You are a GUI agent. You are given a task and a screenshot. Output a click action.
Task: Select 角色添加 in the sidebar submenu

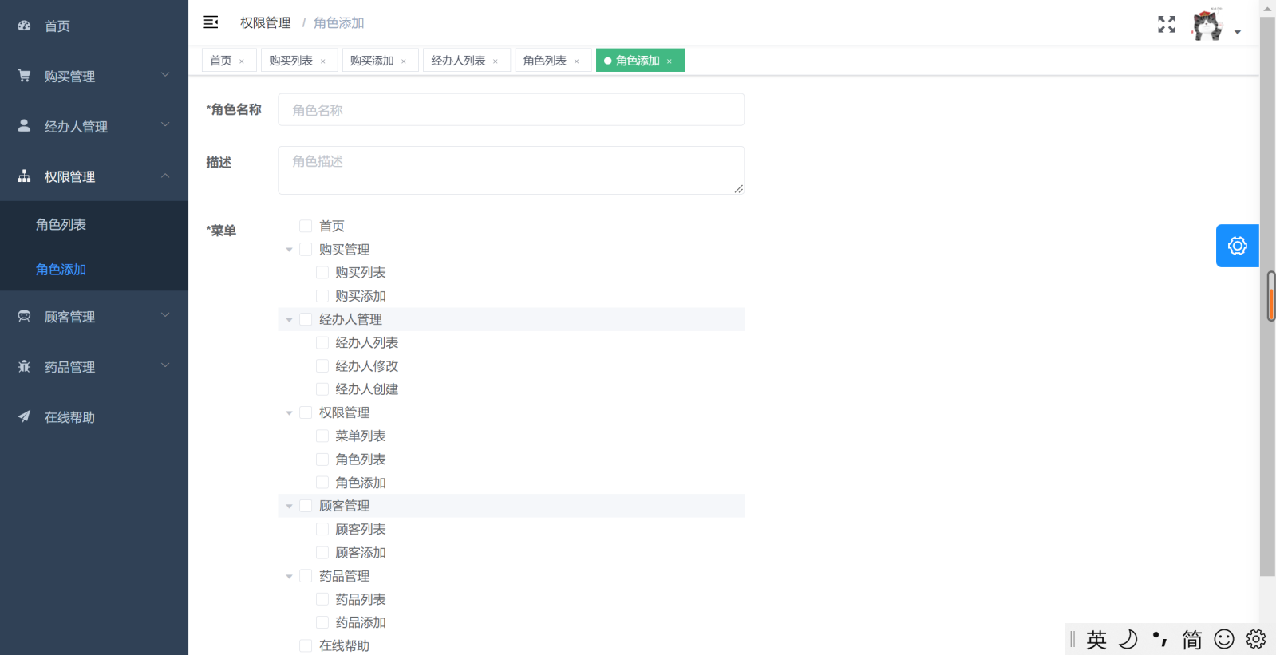tap(94, 269)
